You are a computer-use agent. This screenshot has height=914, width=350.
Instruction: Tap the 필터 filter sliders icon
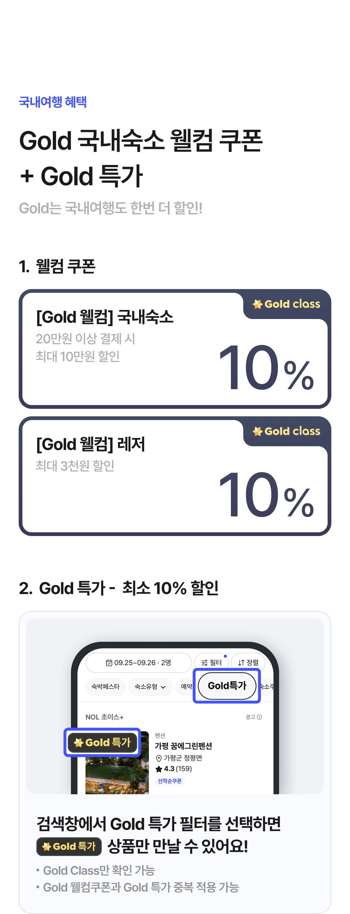tap(204, 663)
